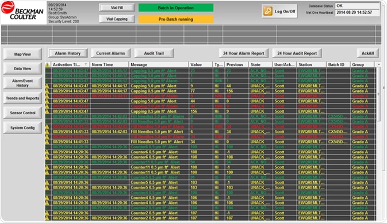Click 'Security Level: 200' text in the header
Image resolution: width=387 pixels, height=223 pixels.
[64, 21]
